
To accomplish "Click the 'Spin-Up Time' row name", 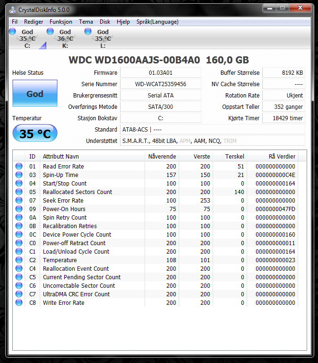I will (x=60, y=175).
